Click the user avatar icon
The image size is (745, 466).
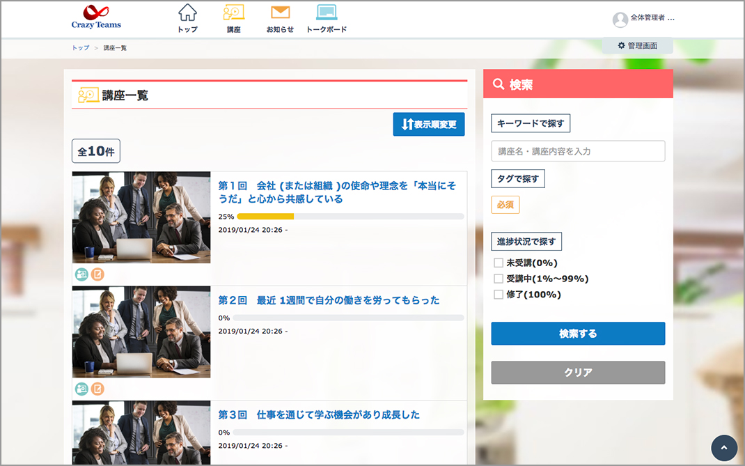[x=620, y=20]
